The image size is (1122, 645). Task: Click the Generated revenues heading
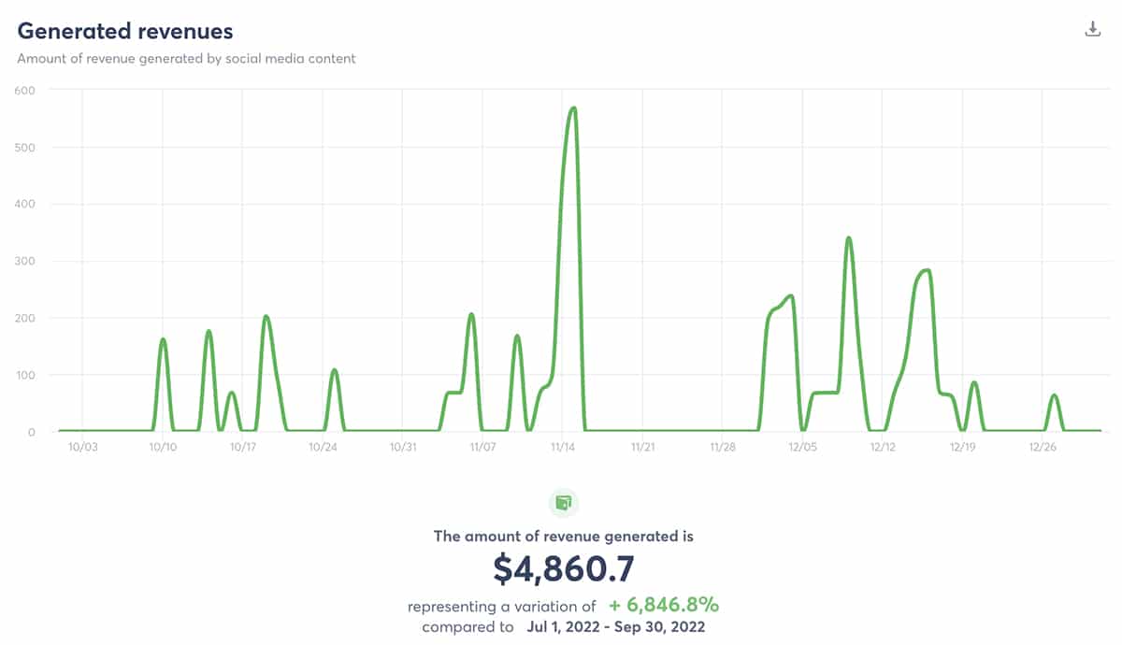(x=125, y=31)
